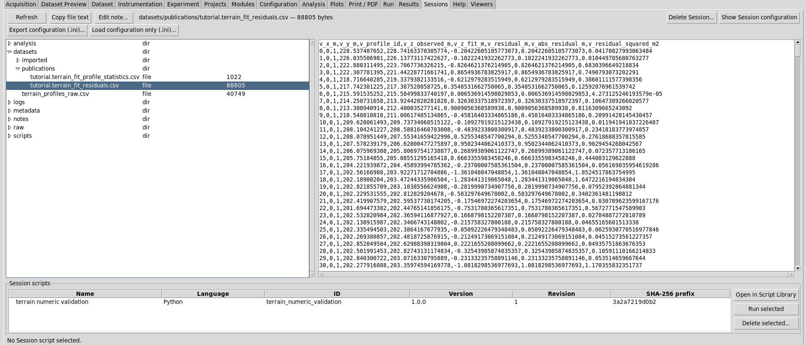Image resolution: width=806 pixels, height=345 pixels.
Task: Click the file preview horizontal scrollbar right arrow
Action: pos(791,274)
